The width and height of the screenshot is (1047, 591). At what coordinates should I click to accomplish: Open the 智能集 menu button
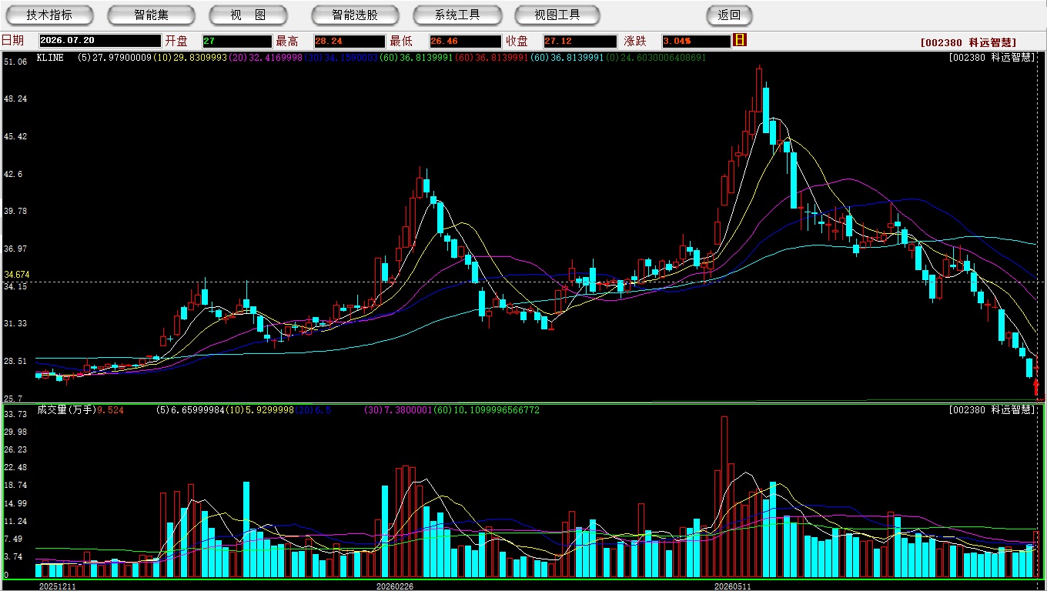[152, 15]
